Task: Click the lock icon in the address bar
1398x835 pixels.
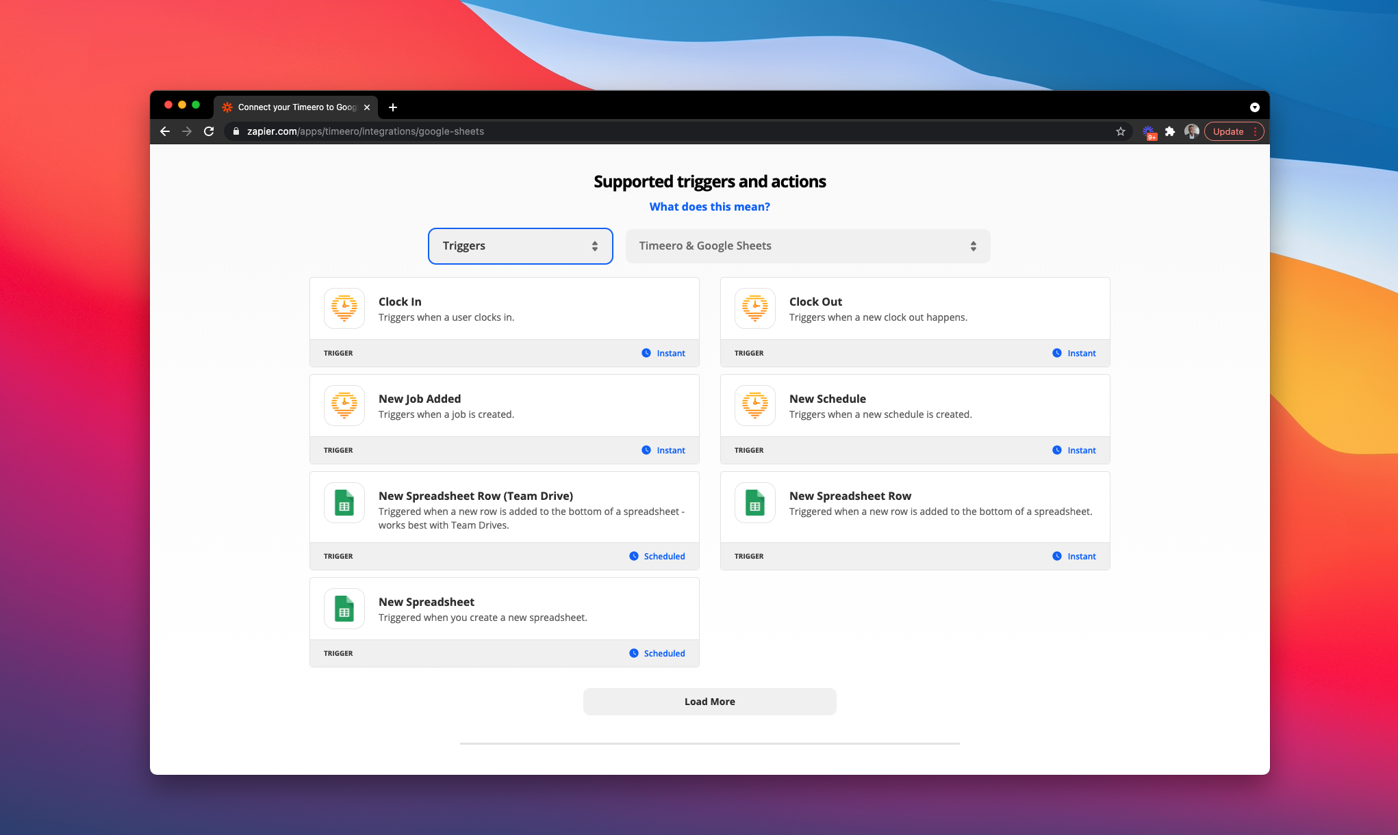Action: point(236,131)
